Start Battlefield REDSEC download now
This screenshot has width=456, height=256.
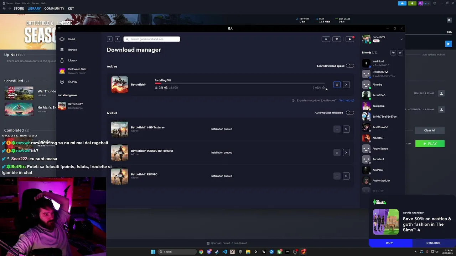tap(337, 176)
